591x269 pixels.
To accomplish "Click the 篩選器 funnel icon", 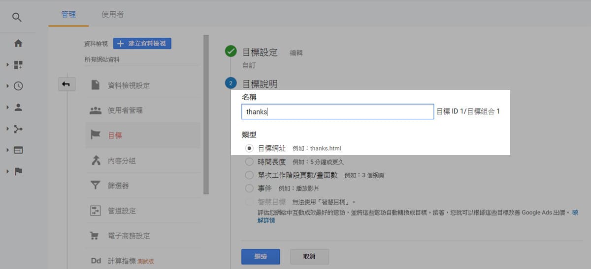I will click(x=96, y=186).
